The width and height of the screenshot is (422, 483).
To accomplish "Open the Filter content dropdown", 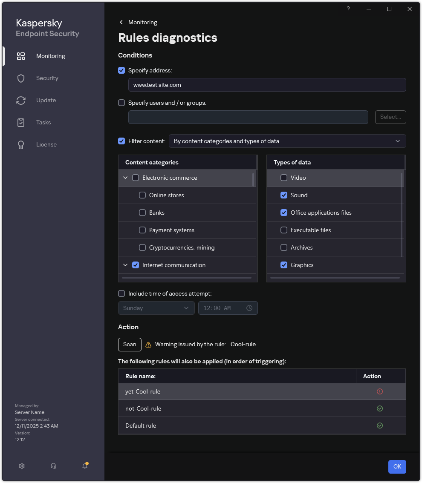I will [x=287, y=141].
